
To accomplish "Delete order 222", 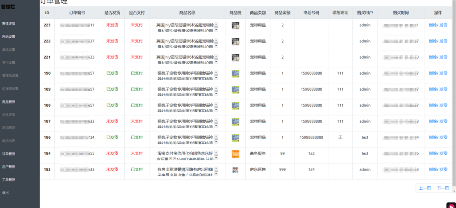I will click(x=433, y=41).
